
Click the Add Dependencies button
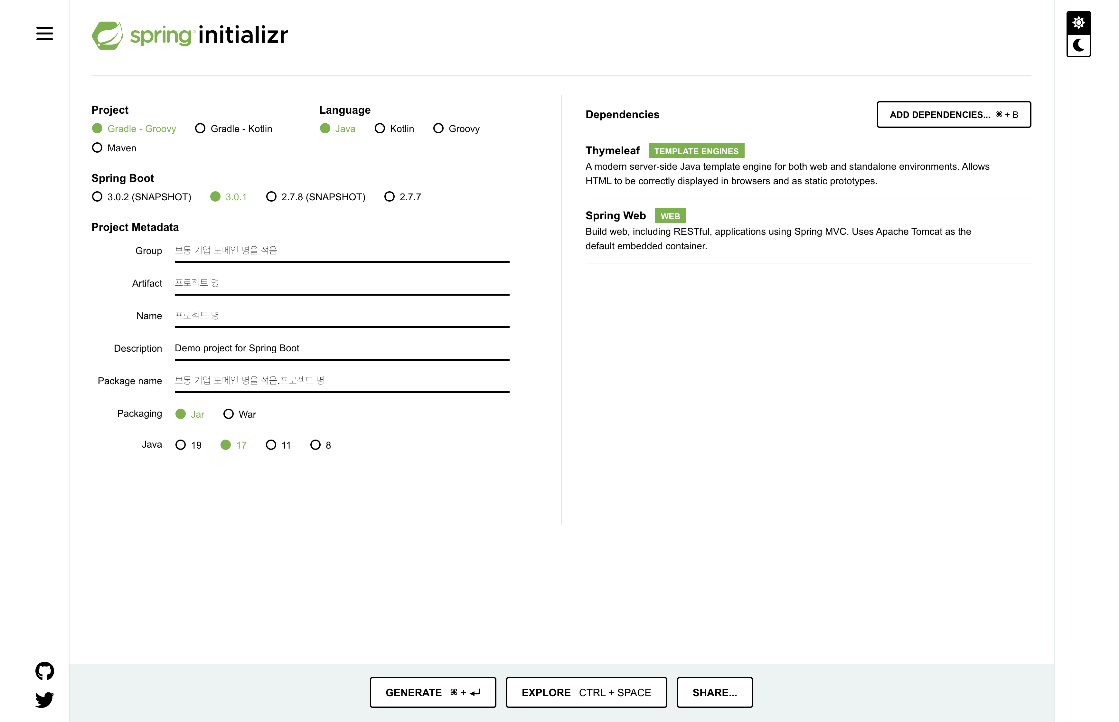coord(953,114)
